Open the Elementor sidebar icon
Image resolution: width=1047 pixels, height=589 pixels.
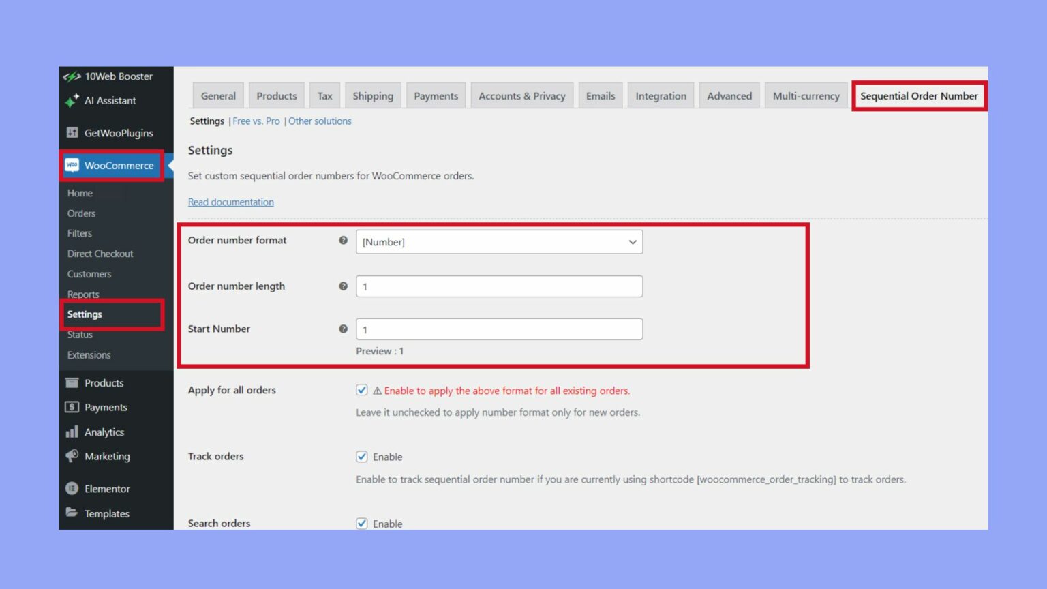73,488
